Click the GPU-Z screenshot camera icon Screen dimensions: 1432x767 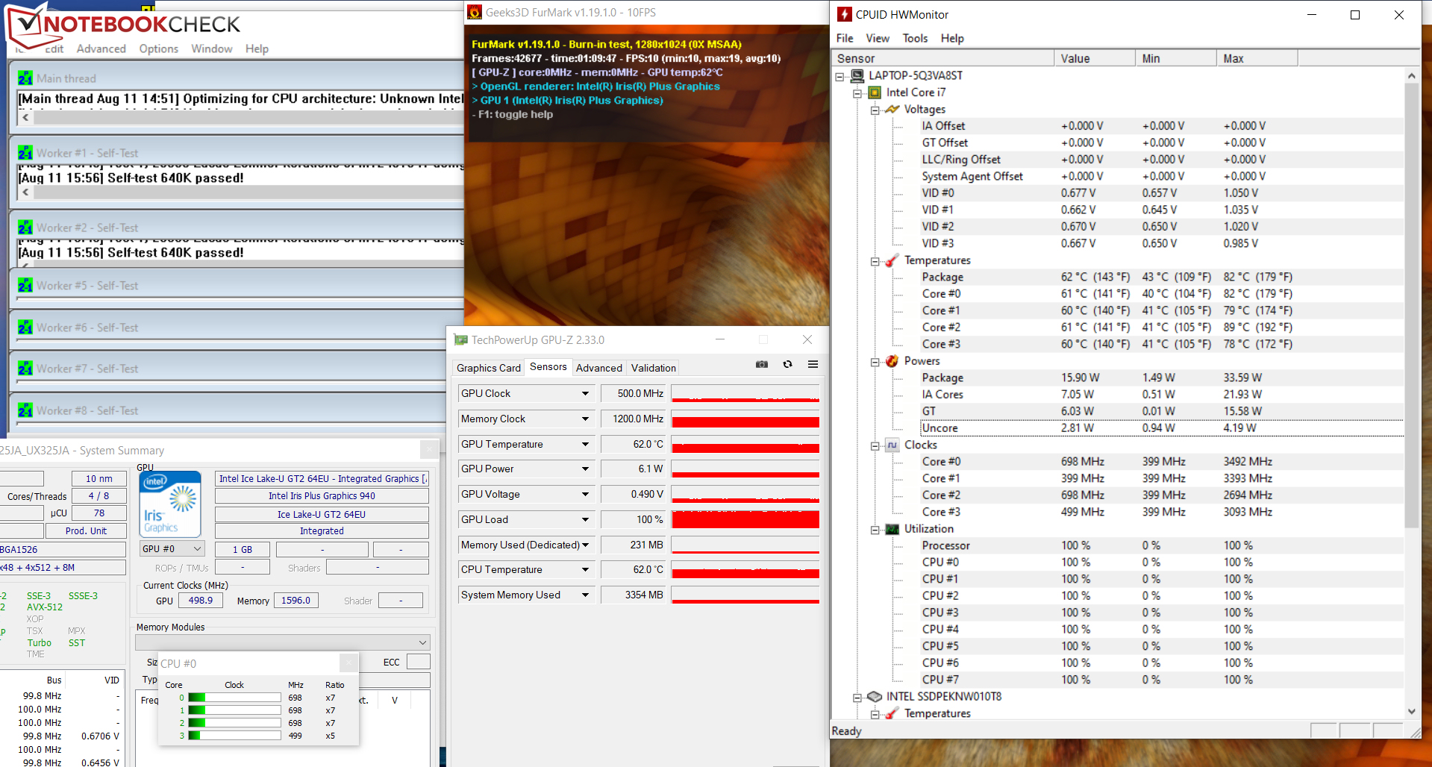click(x=761, y=364)
